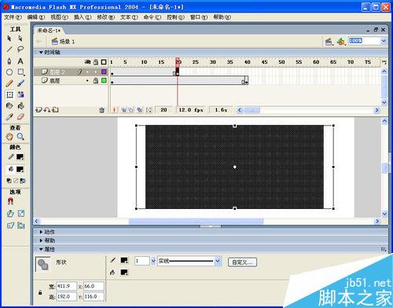This screenshot has height=308, width=393.
Task: Toggle the Snap to Objects magnet option
Action: pos(10,201)
